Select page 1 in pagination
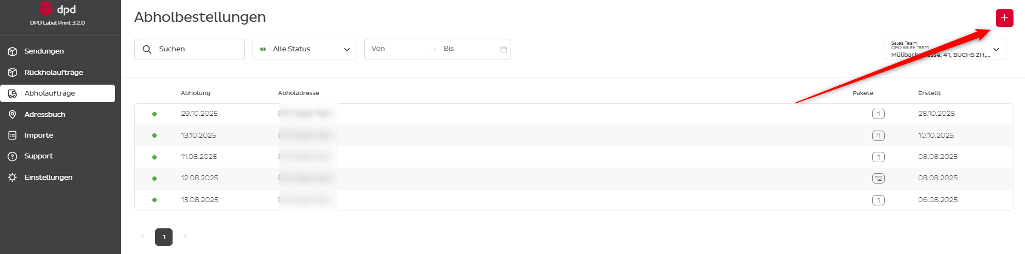 tap(164, 237)
